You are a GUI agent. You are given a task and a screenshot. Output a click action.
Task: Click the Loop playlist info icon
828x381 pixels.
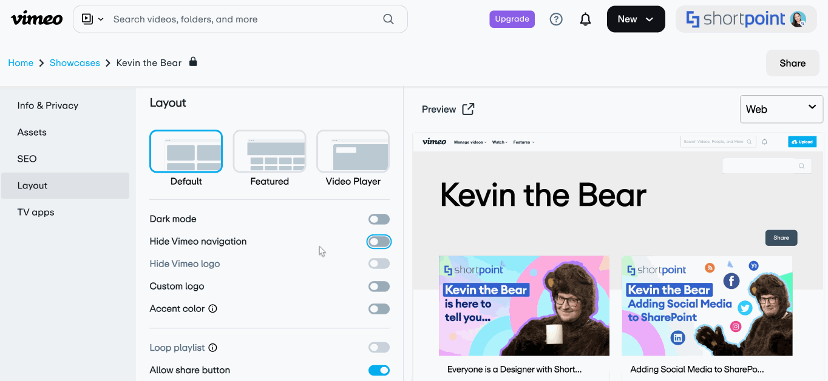[212, 348]
